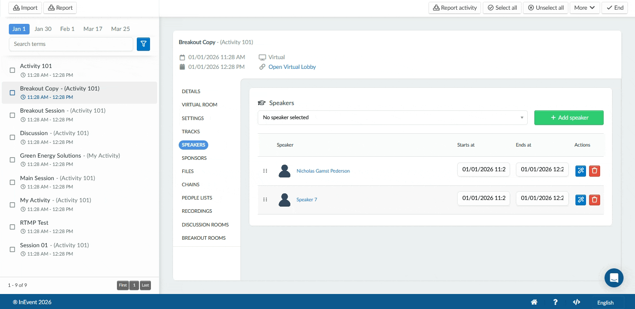Toggle the Breakout Copy checkbox

[12, 93]
